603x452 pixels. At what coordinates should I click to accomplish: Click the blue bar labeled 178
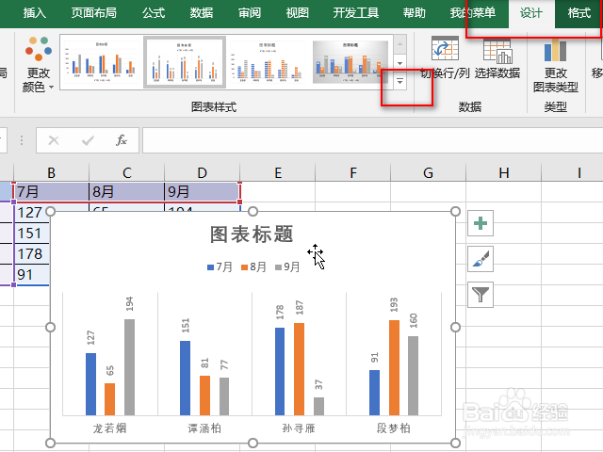click(280, 371)
